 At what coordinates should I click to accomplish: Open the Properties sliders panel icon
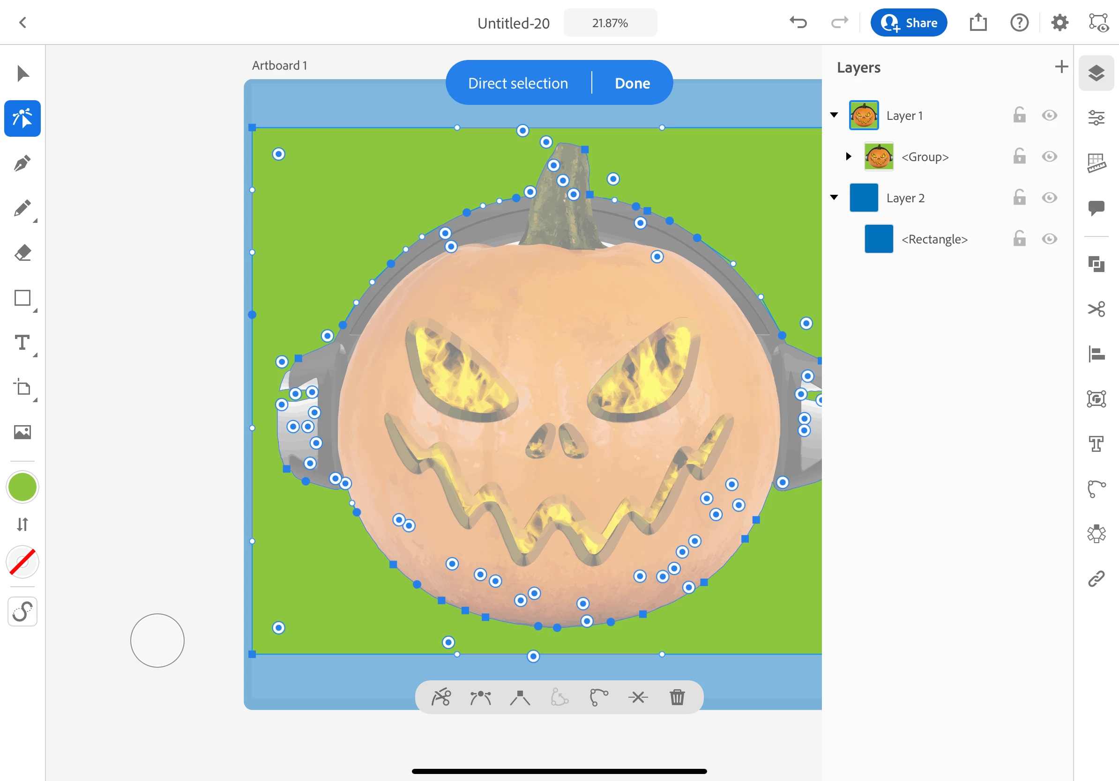click(1096, 118)
